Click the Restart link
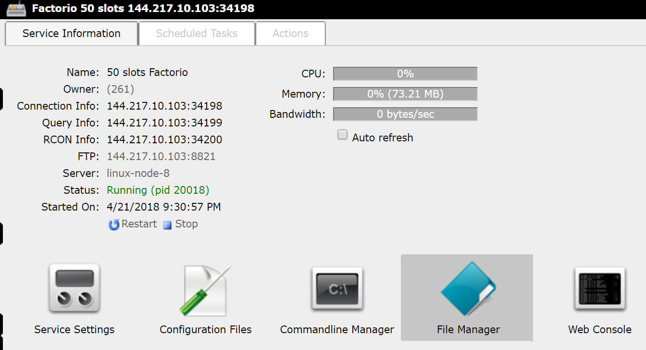Viewport: 646px width, 350px height. click(x=139, y=224)
